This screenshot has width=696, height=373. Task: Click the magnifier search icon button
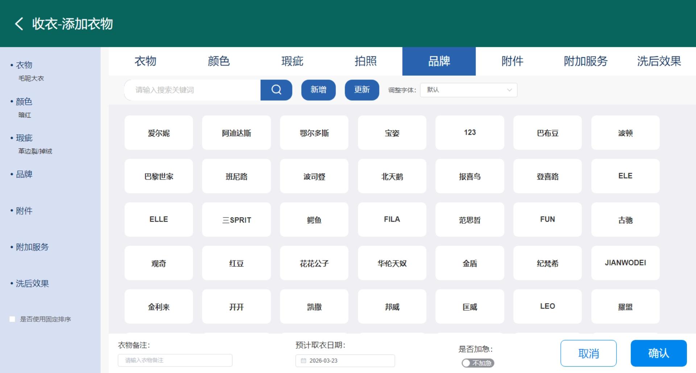point(276,90)
